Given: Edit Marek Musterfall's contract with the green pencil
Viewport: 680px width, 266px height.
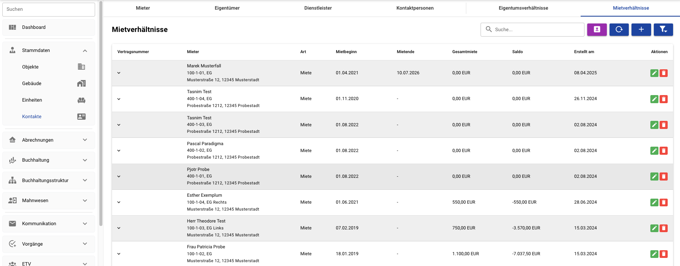Looking at the screenshot, I should click(654, 73).
